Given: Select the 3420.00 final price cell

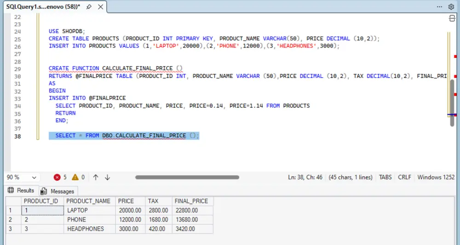Looking at the screenshot, I should click(192, 229).
